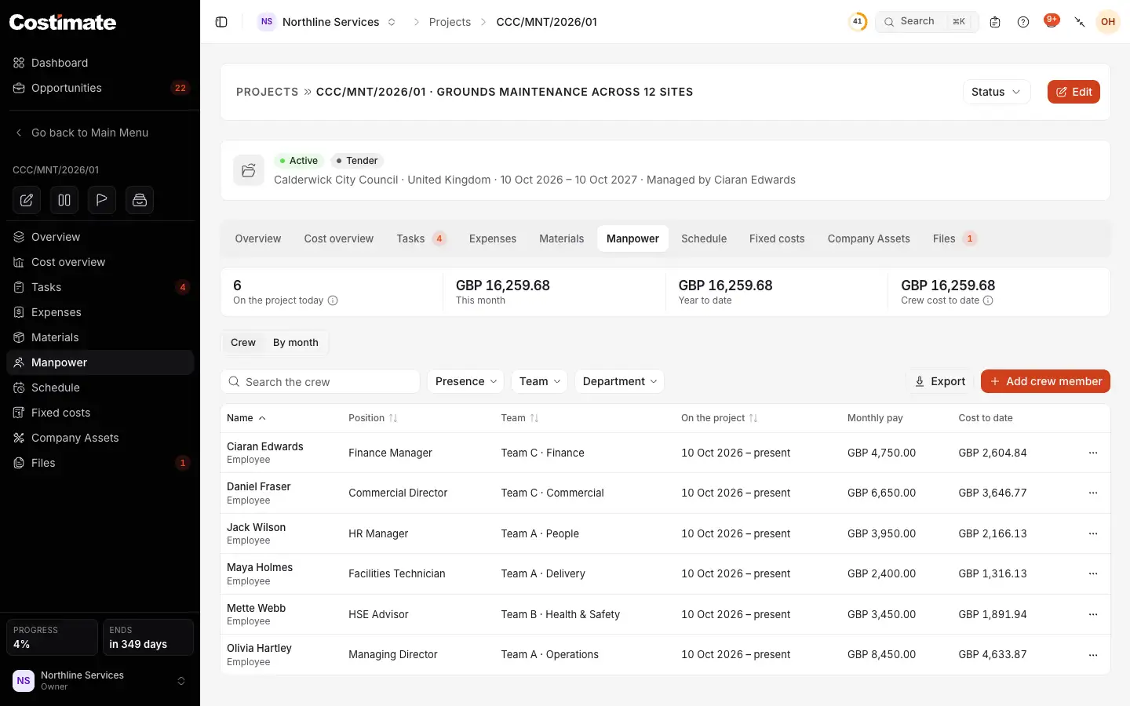
Task: Open the Status dropdown
Action: (997, 92)
